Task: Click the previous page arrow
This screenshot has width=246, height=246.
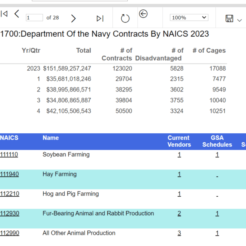Action: [x=16, y=14]
